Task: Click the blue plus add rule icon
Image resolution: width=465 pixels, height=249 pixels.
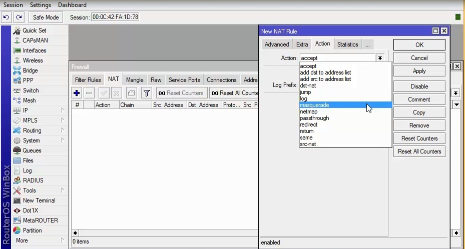Action: coord(77,93)
